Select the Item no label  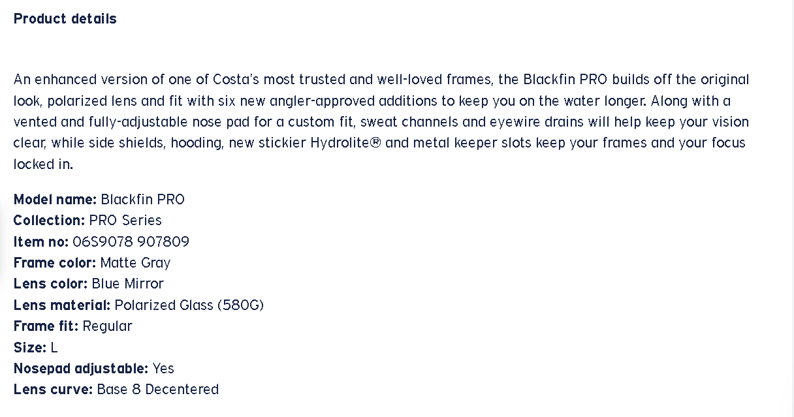pos(40,241)
